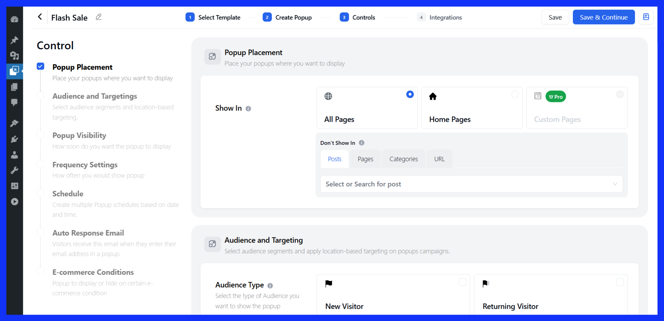Enable the Audience and Targetings checkbox

40,95
